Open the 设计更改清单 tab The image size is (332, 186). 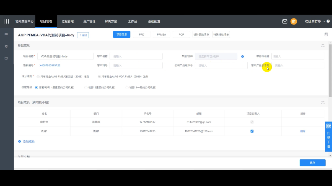201,34
